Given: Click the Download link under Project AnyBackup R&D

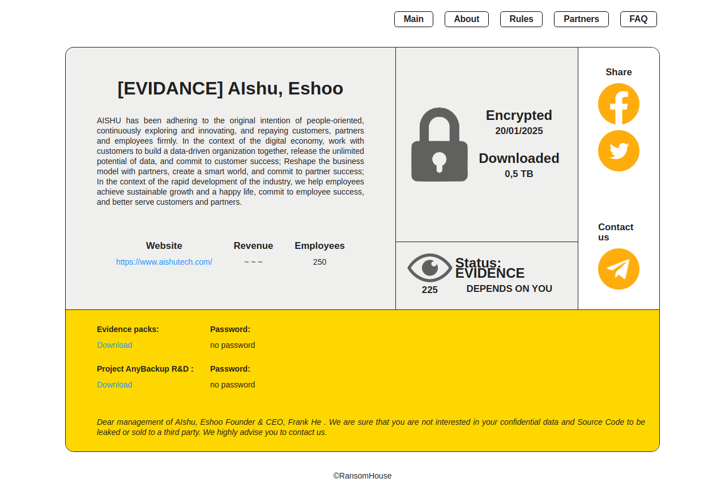Looking at the screenshot, I should [114, 385].
